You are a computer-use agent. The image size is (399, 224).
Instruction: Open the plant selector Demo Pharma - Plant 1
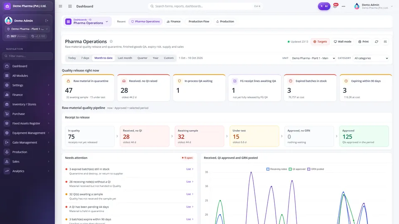coord(27,29)
